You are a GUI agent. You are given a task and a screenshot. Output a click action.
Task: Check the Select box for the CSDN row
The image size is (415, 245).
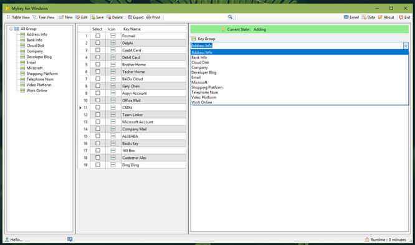click(98, 107)
